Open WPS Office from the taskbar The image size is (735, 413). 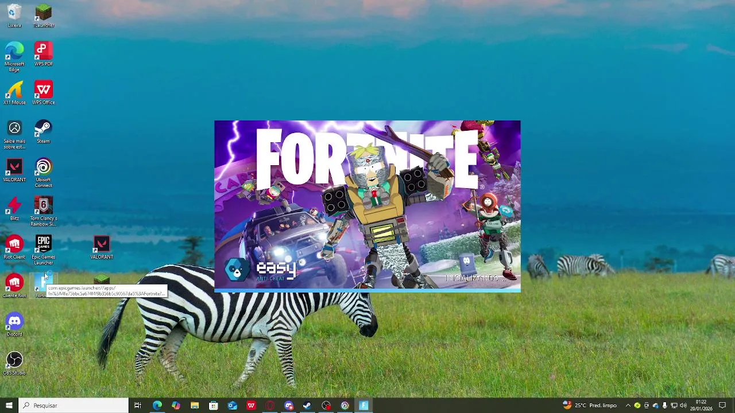click(251, 406)
